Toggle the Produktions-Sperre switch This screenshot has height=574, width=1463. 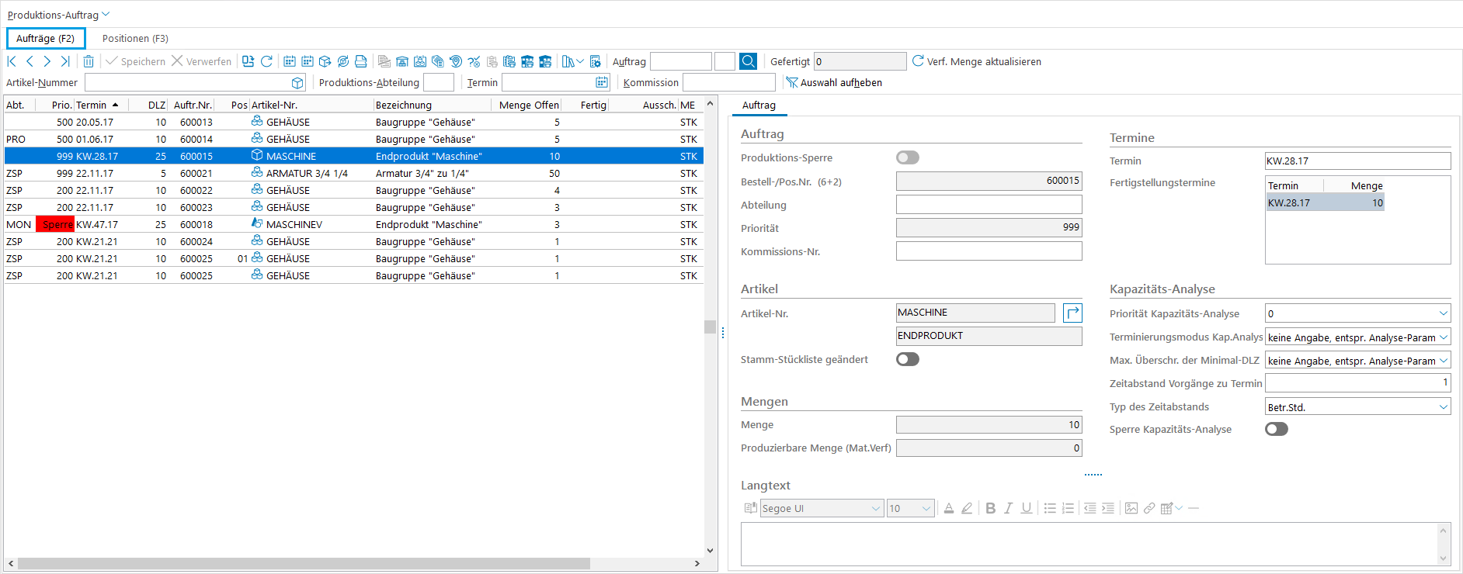(x=907, y=157)
